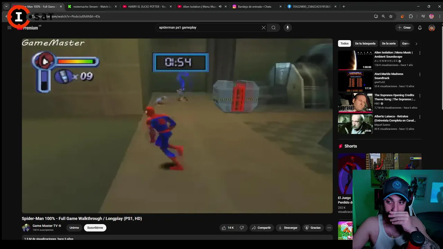Mute the Alien Isolation tab speaker icon

[220, 7]
